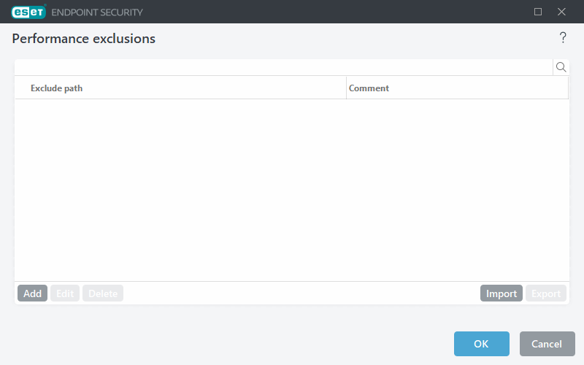Click the ESET logo in title bar
The height and width of the screenshot is (365, 584).
point(28,12)
